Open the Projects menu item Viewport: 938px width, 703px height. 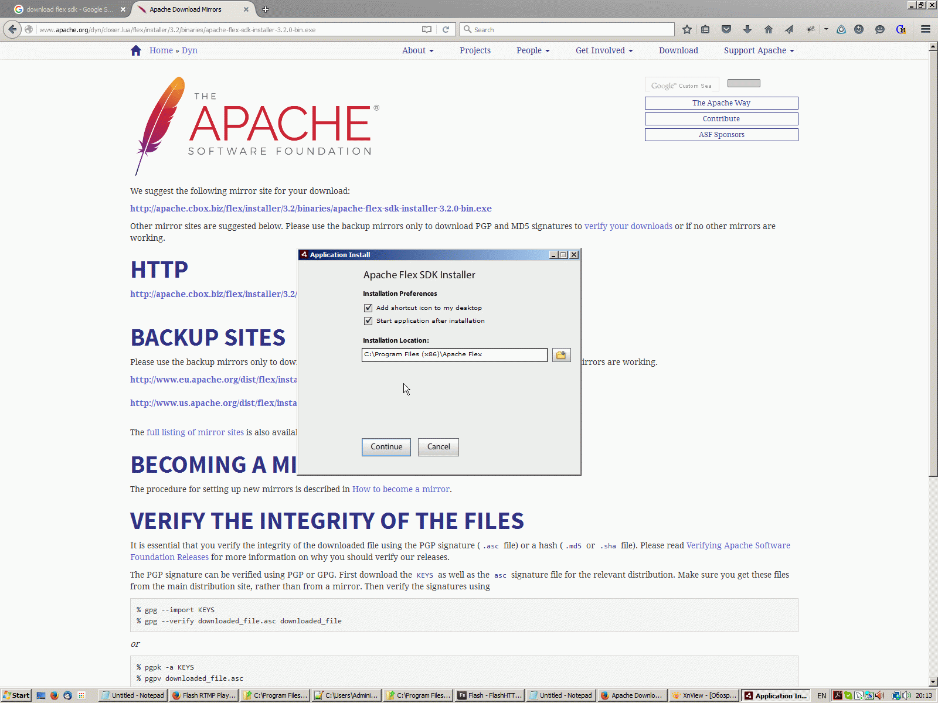[475, 50]
